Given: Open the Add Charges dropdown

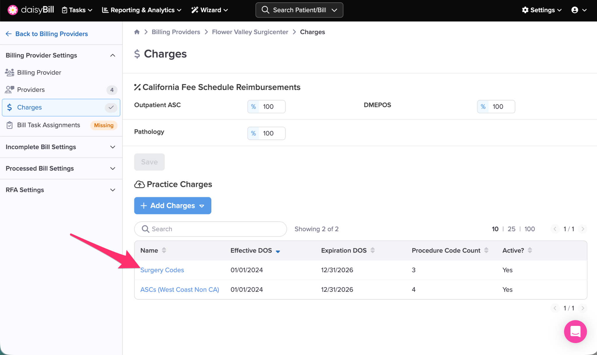Looking at the screenshot, I should (x=173, y=206).
